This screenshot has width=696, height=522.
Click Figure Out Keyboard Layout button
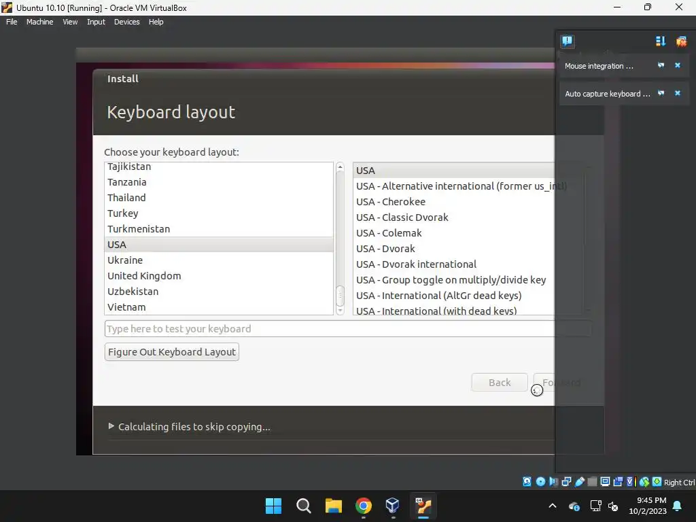[x=172, y=352]
